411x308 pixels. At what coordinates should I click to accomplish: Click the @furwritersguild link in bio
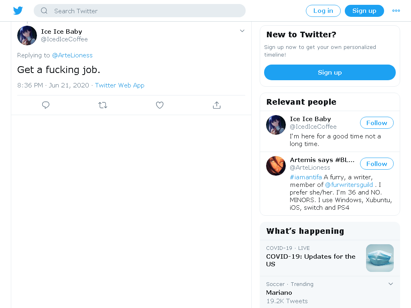tap(349, 184)
